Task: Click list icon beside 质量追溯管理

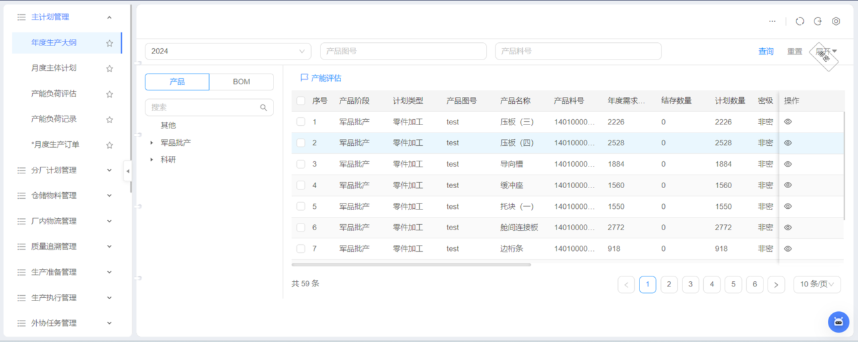Action: (x=21, y=246)
